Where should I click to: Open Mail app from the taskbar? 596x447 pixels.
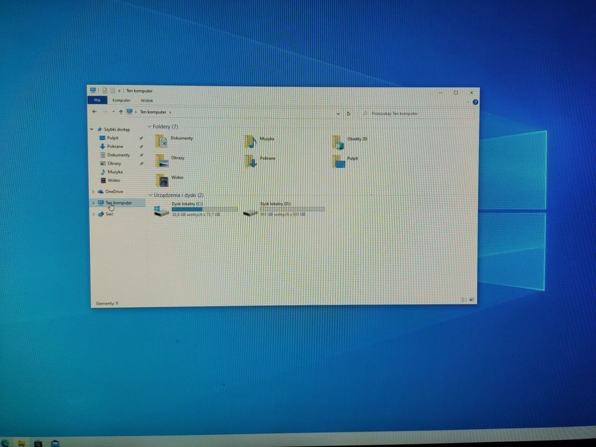55,443
